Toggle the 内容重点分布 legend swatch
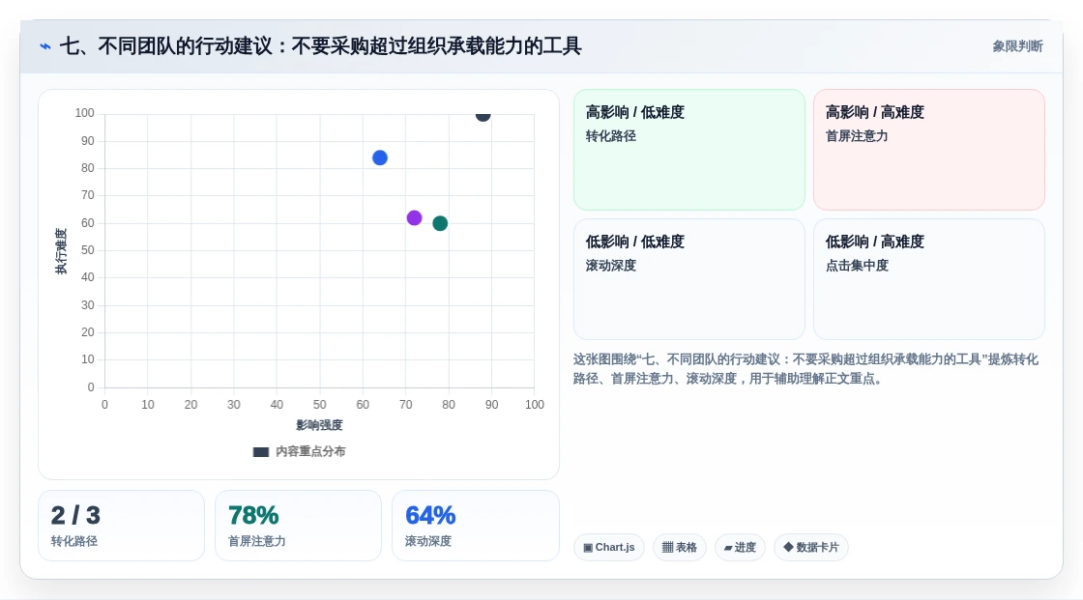The width and height of the screenshot is (1083, 600). 260,451
